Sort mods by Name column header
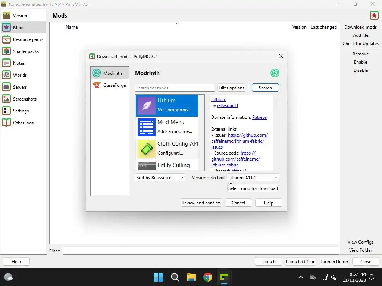This screenshot has height=286, width=382. [178, 27]
